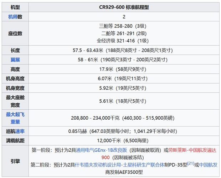This screenshot has height=178, width=221.
Task: Select the 三舱等 258-280 (3级) line
Action: [123, 26]
